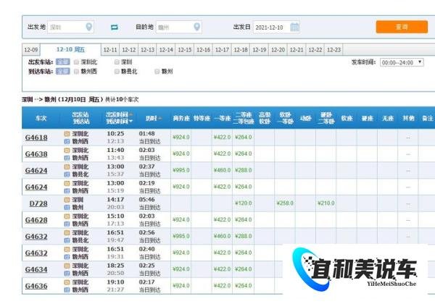Click the orange 查询 search button
Screen dimensions: 435x304
[402, 27]
